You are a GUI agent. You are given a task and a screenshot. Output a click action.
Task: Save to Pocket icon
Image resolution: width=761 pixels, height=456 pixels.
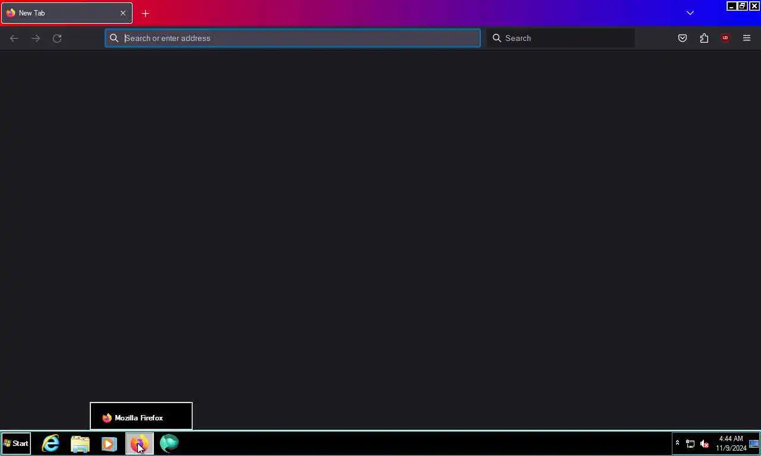click(683, 38)
